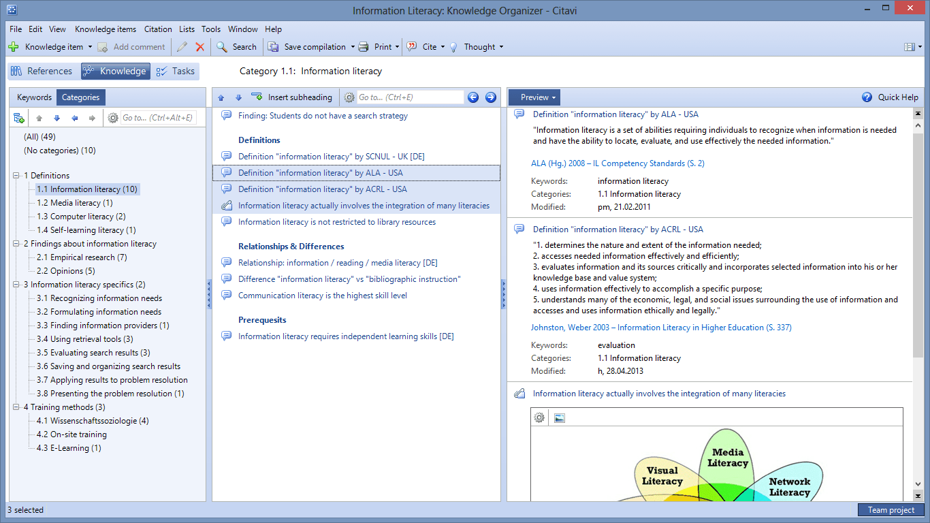Viewport: 930px width, 523px height.
Task: Click the red X delete icon
Action: coord(200,47)
